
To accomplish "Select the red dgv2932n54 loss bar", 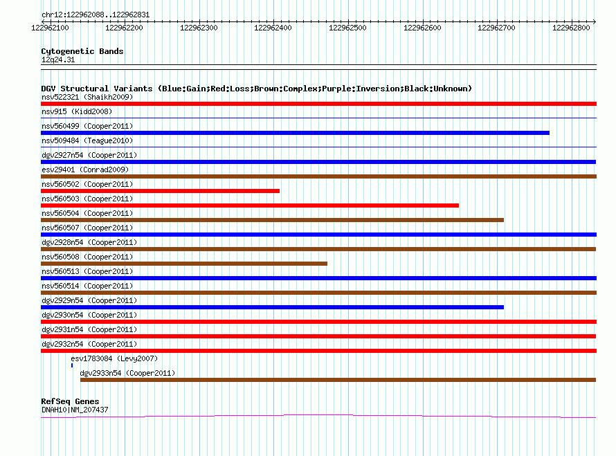I will 318,351.
